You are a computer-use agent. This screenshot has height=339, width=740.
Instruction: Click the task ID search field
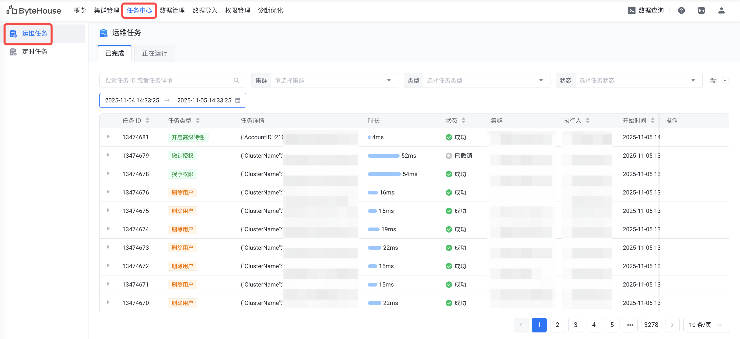(x=167, y=81)
